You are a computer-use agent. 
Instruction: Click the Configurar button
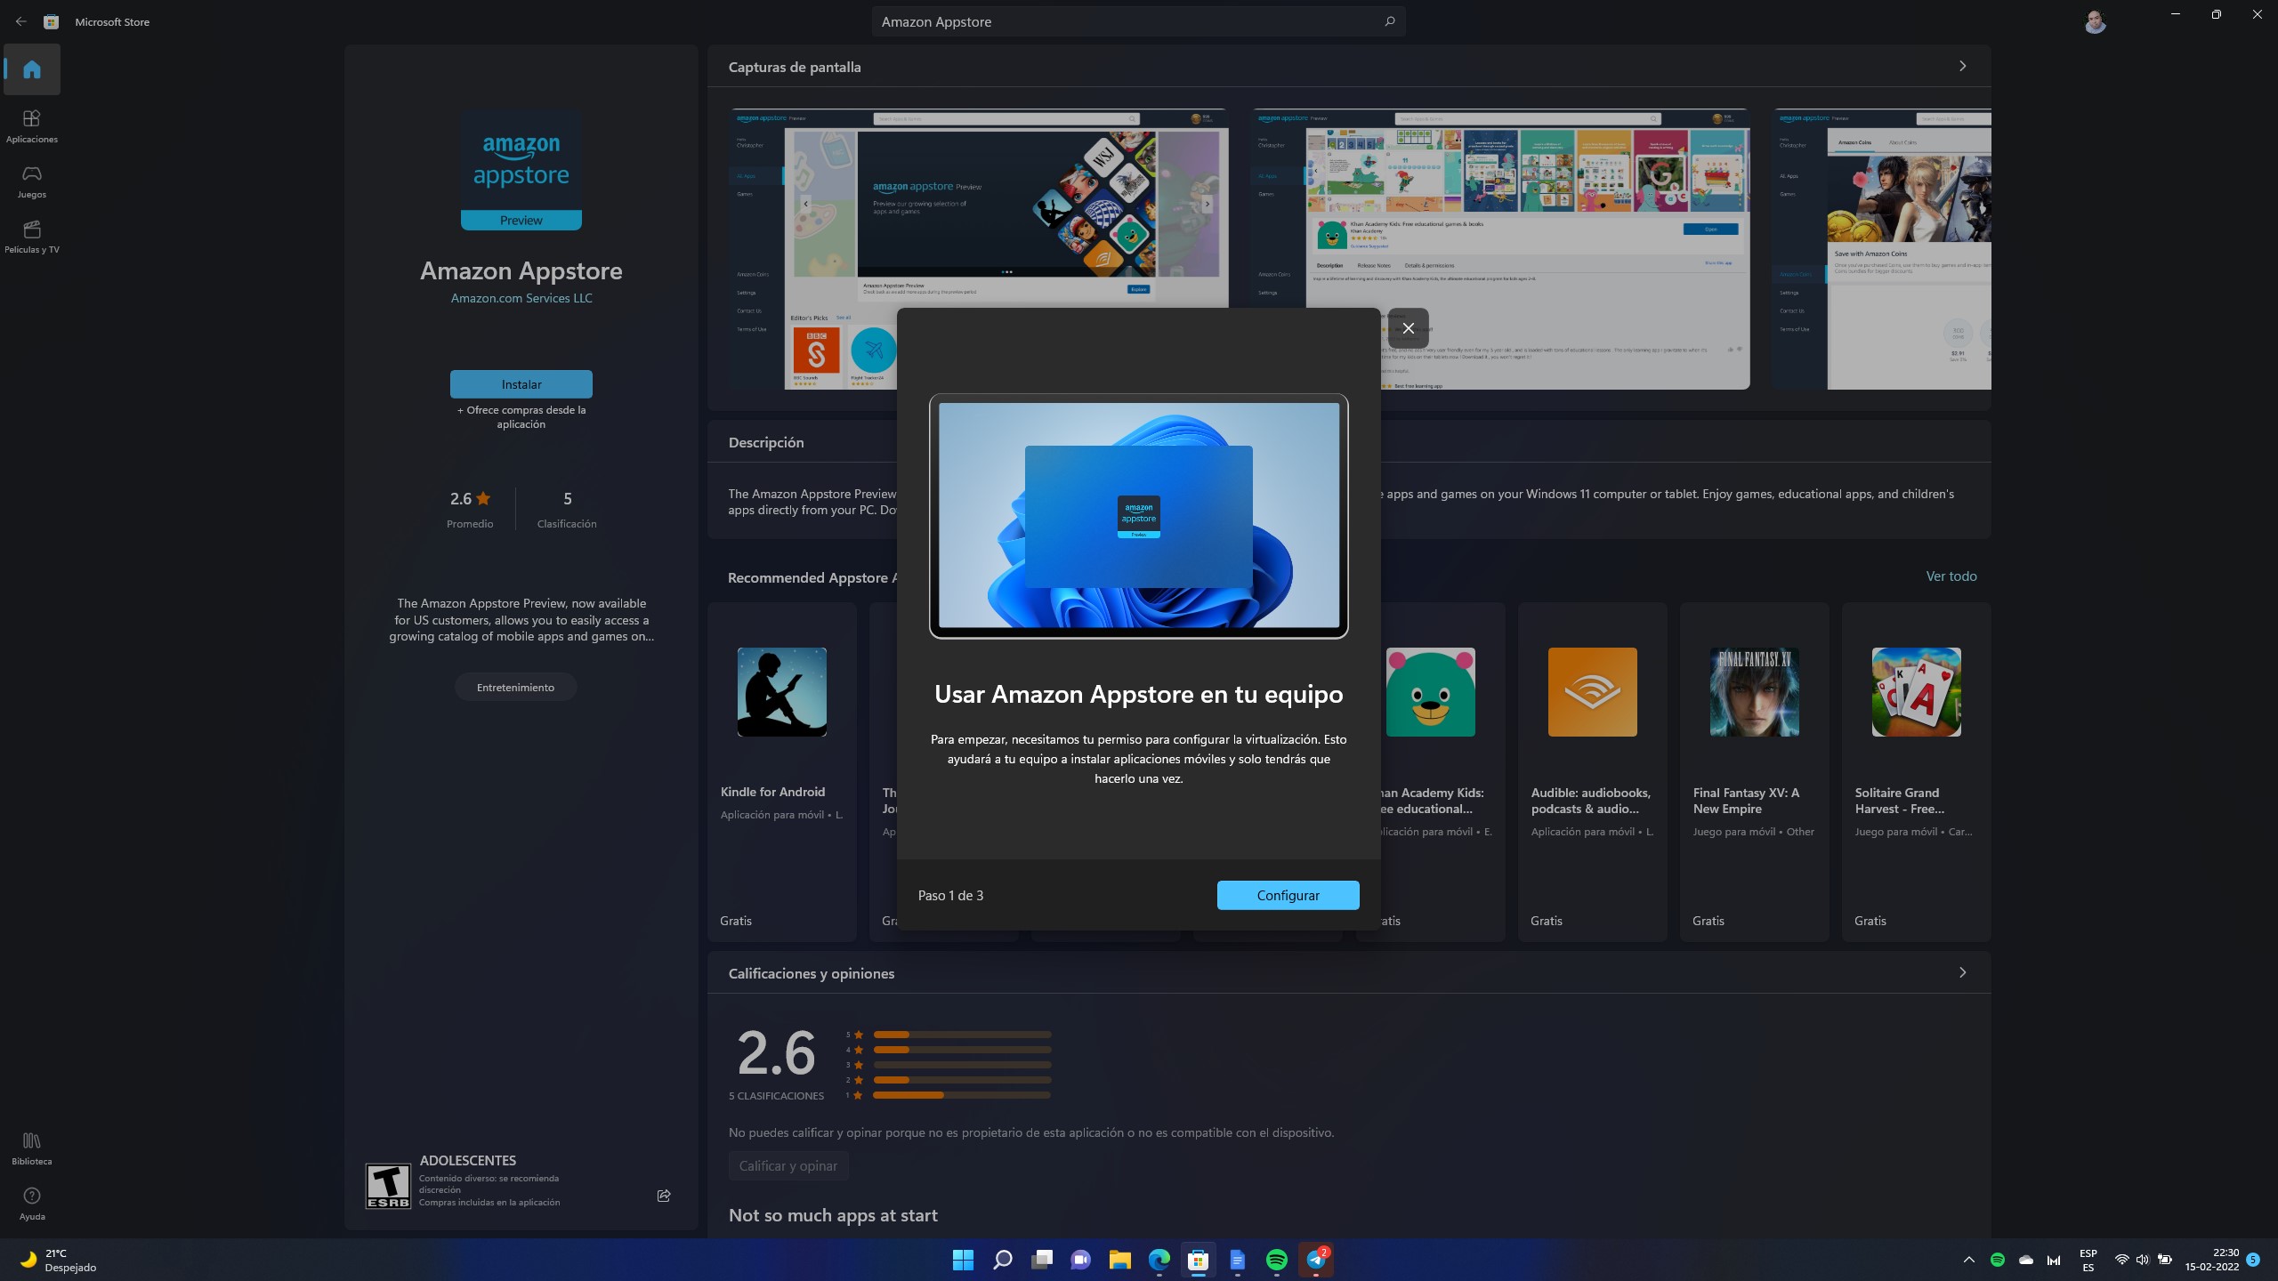1288,895
